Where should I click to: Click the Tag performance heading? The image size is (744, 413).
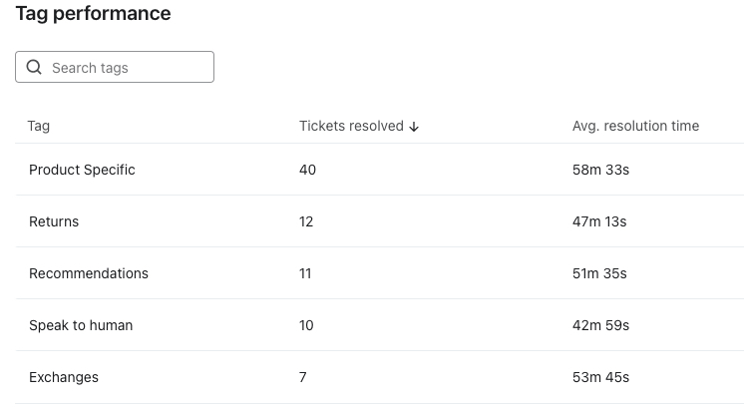tap(93, 14)
